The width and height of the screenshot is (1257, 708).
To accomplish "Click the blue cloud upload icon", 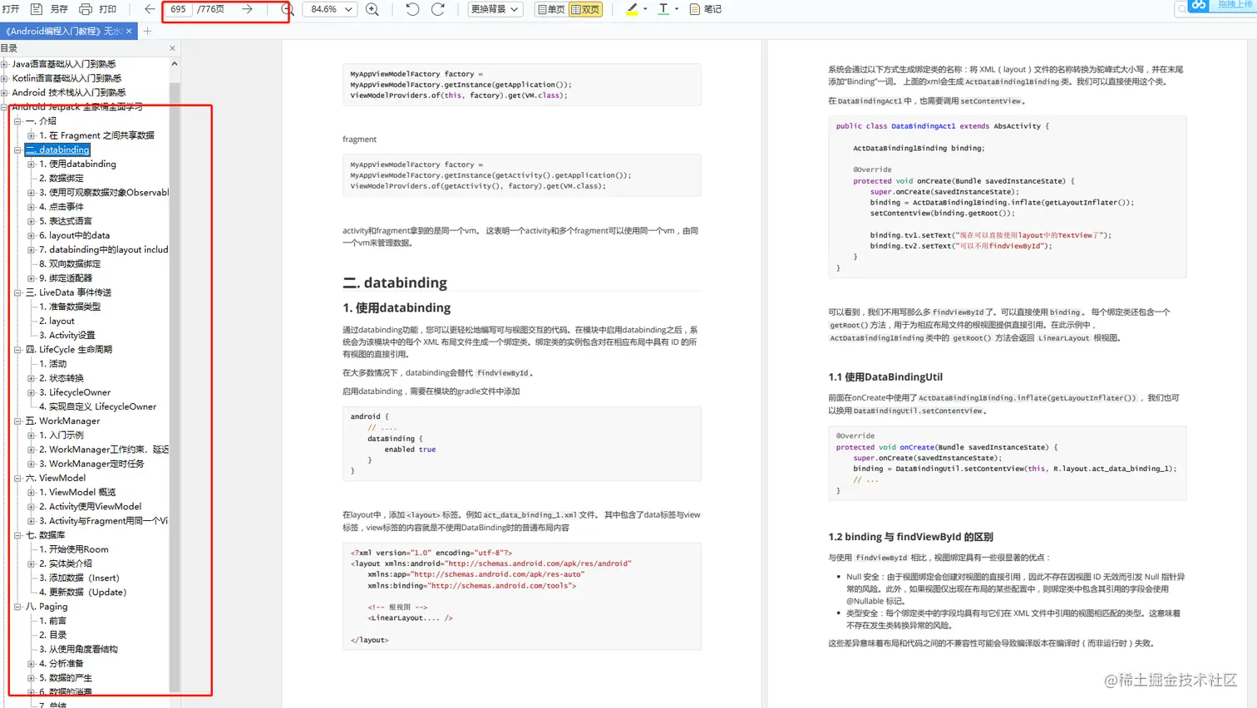I will (x=1198, y=6).
